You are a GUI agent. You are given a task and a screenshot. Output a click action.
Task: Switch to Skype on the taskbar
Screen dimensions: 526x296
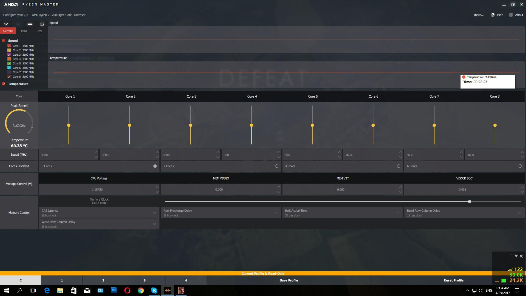point(154,291)
